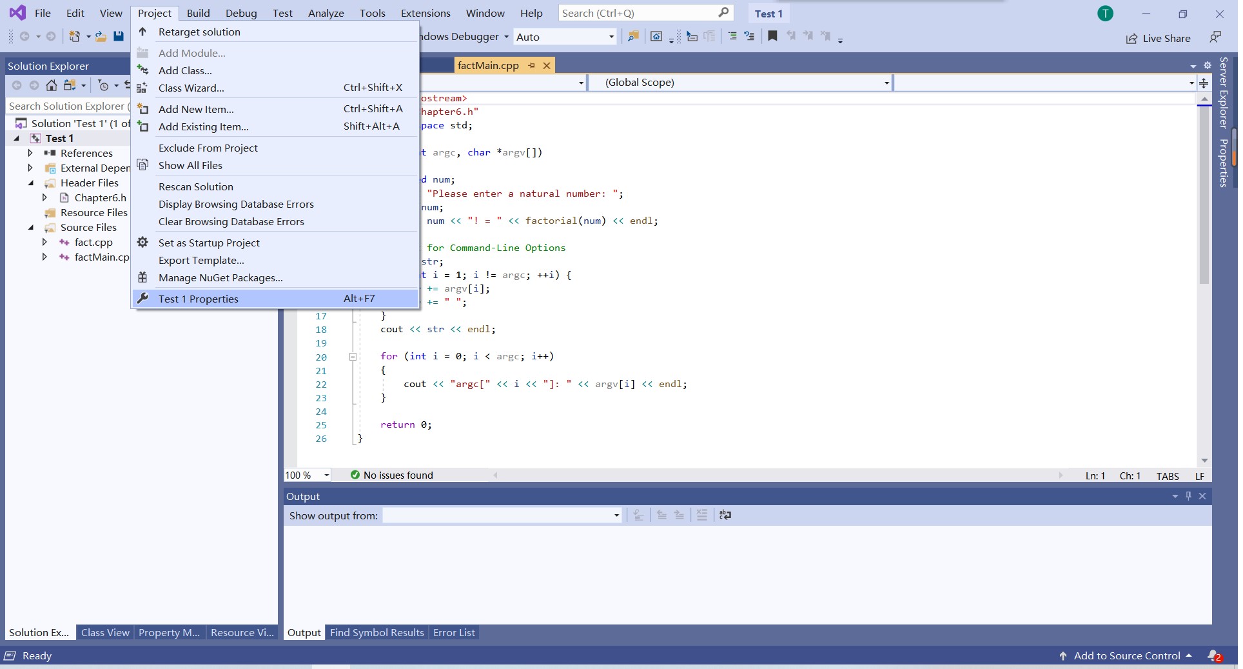Open the Global Scope dropdown above the editor
This screenshot has width=1243, height=669.
886,83
